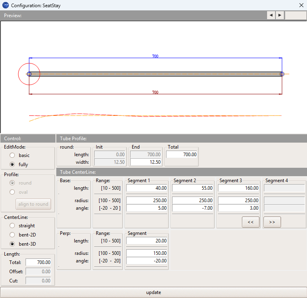The width and height of the screenshot is (307, 298).
Task: Click the End width input field
Action: click(x=147, y=162)
